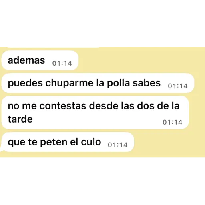Tap the 01:14 timestamp on the "puedes" message
Image resolution: width=205 pixels, height=205 pixels.
pos(178,86)
